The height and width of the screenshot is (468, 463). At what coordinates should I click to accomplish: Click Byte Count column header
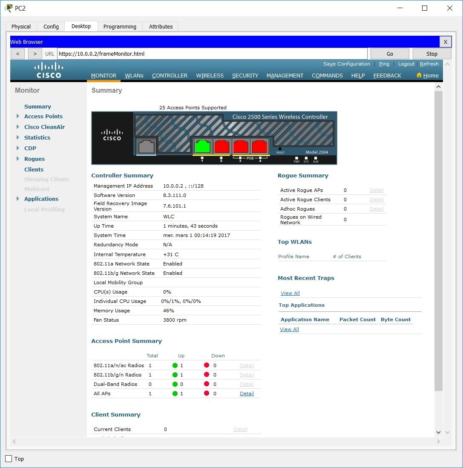tap(396, 320)
